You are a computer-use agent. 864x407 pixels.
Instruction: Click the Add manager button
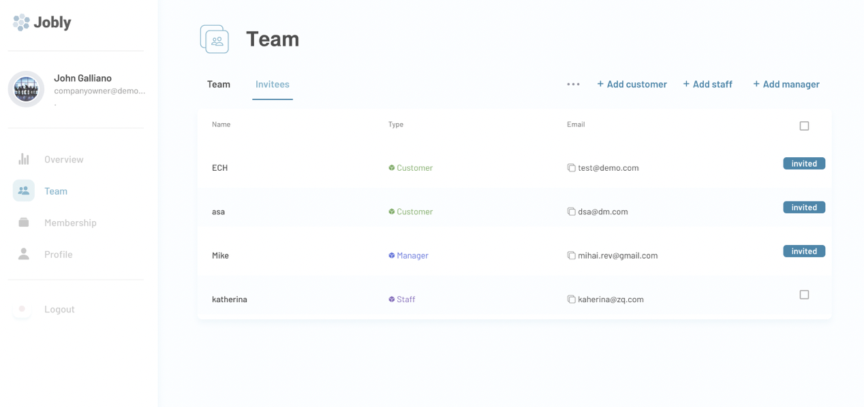click(x=786, y=84)
